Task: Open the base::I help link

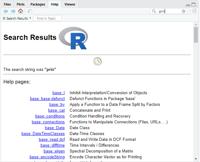Action: pos(59,93)
